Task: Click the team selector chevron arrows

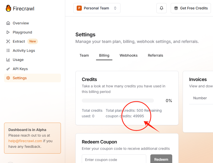Action: pos(115,8)
